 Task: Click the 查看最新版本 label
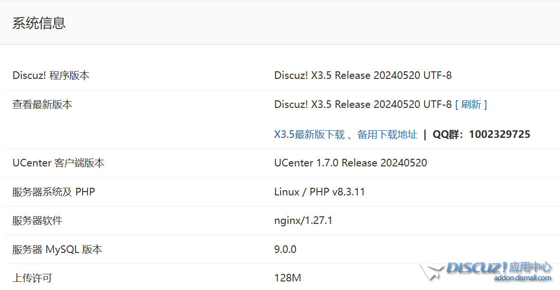(x=42, y=105)
